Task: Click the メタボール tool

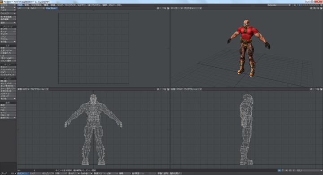Action: (8, 94)
